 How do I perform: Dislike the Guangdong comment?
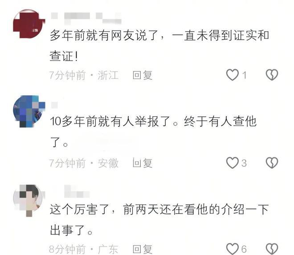pos(272,249)
